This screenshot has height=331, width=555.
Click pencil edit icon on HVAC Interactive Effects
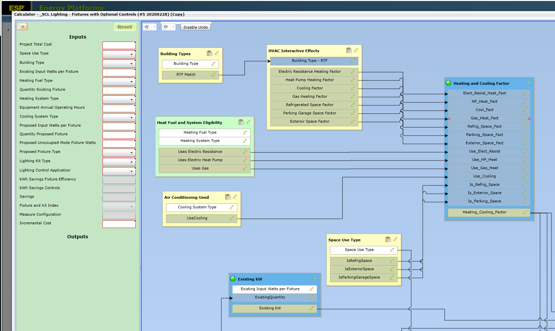[356, 51]
